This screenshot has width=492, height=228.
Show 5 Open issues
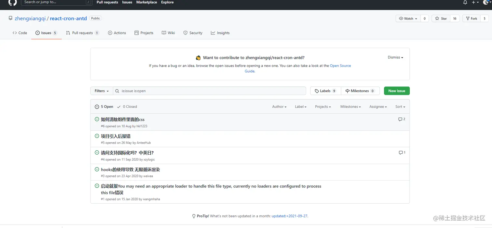point(104,107)
